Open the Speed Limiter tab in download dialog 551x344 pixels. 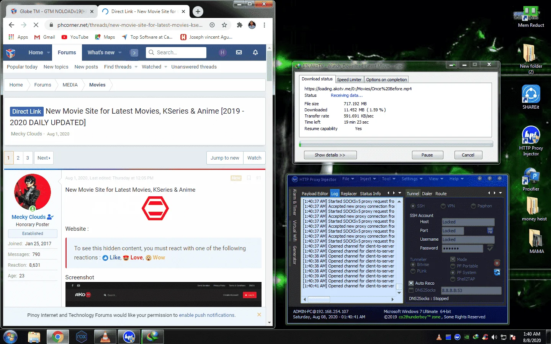click(x=349, y=80)
